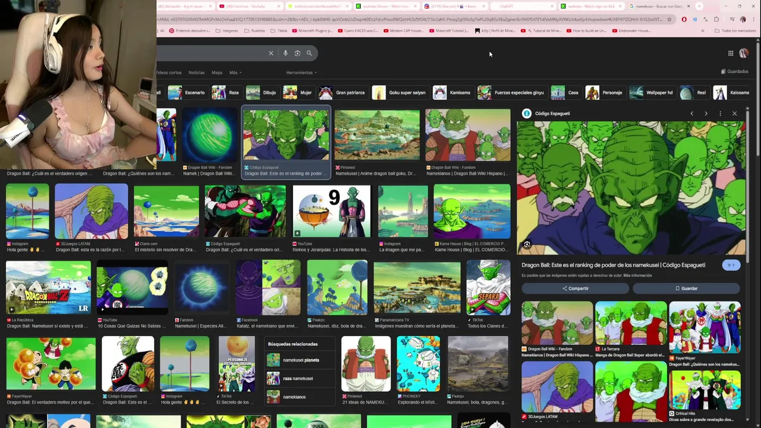Open TikTok Todos los Clanes thumbnail

pyautogui.click(x=488, y=287)
